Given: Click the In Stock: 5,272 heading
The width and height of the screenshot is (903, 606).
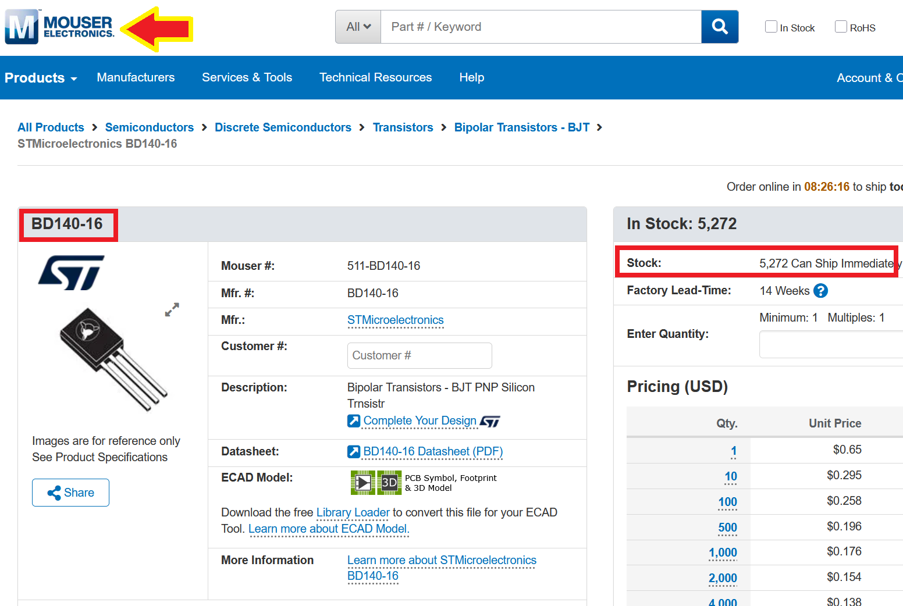Looking at the screenshot, I should click(x=681, y=224).
